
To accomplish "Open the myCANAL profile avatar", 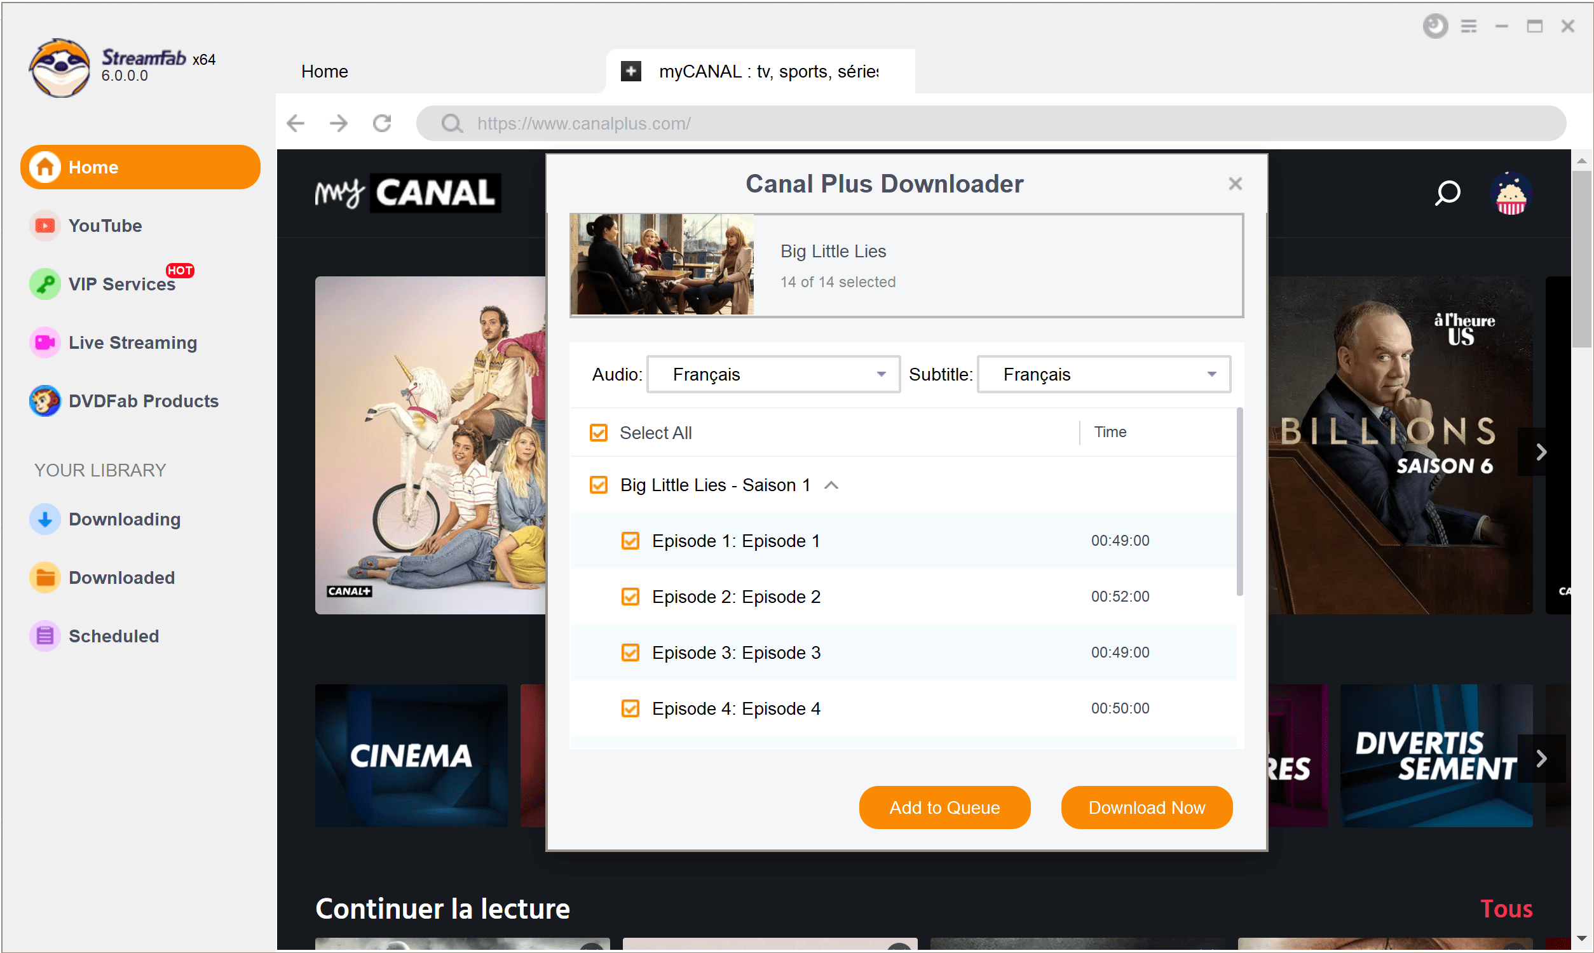I will coord(1511,193).
